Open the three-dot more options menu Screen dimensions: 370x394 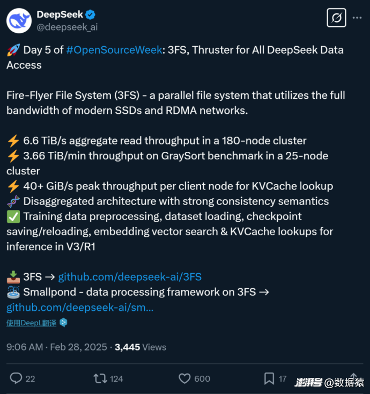point(357,18)
